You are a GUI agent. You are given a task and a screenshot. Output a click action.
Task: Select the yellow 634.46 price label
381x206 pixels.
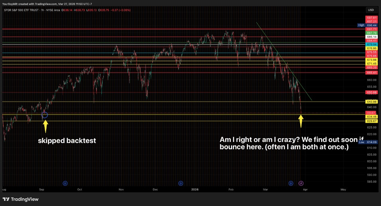(x=372, y=117)
